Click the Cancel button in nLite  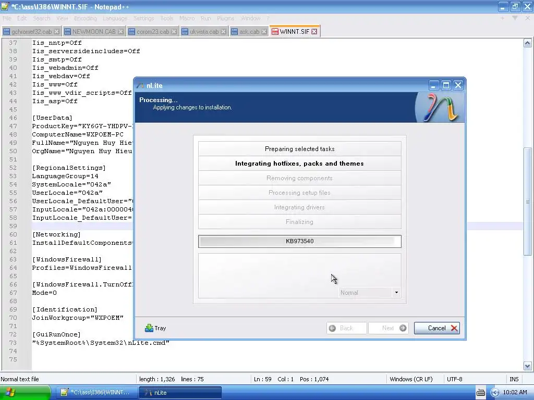click(437, 328)
